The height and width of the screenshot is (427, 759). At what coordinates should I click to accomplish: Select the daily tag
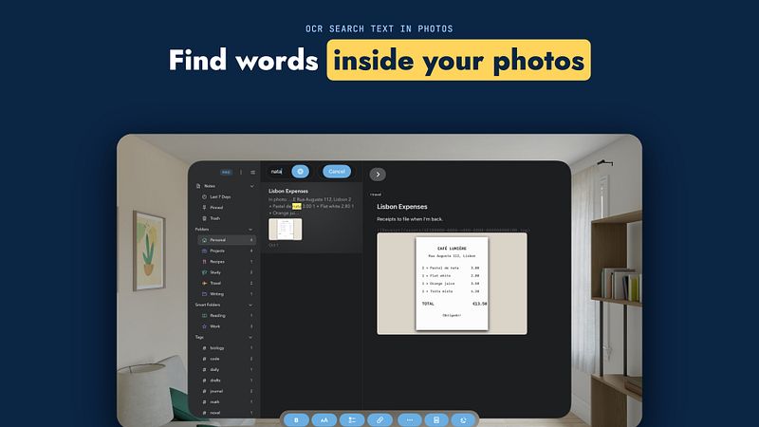215,370
